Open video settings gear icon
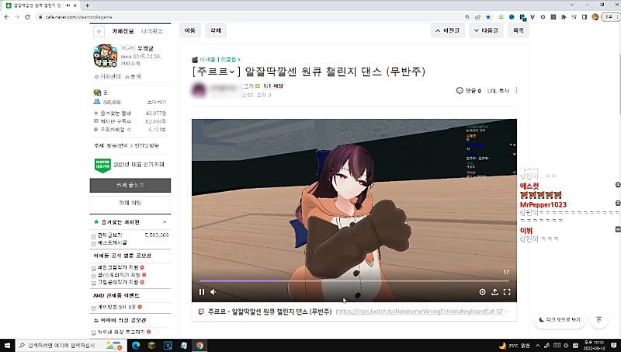The width and height of the screenshot is (621, 352). [x=482, y=291]
